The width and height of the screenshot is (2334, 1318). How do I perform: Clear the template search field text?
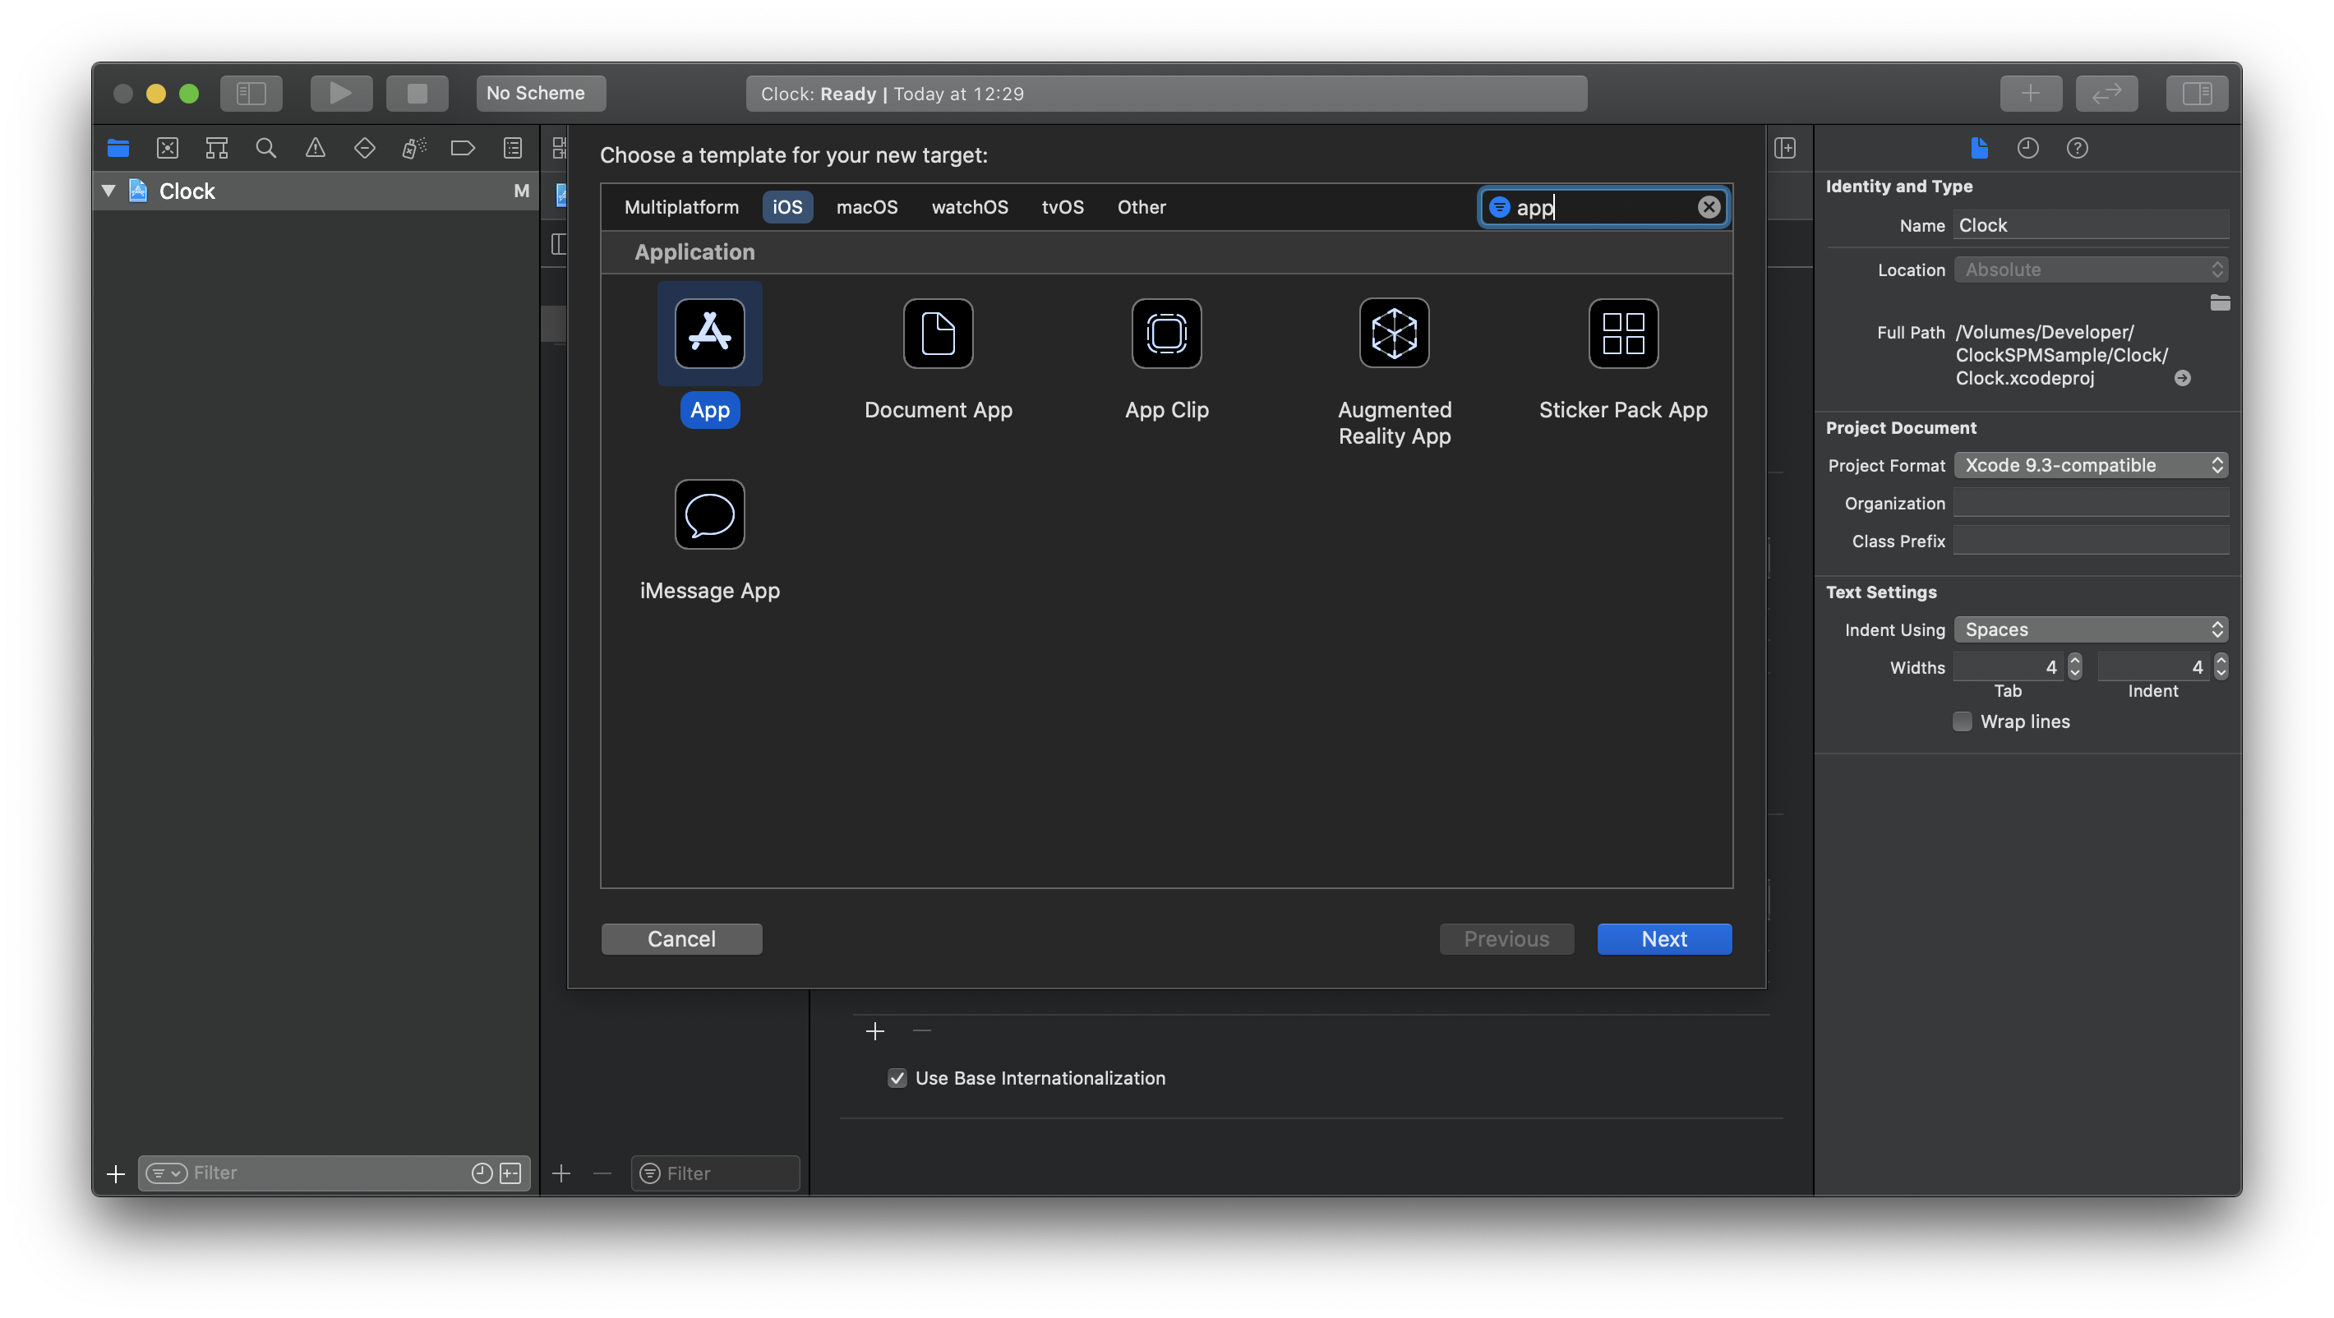(1708, 207)
